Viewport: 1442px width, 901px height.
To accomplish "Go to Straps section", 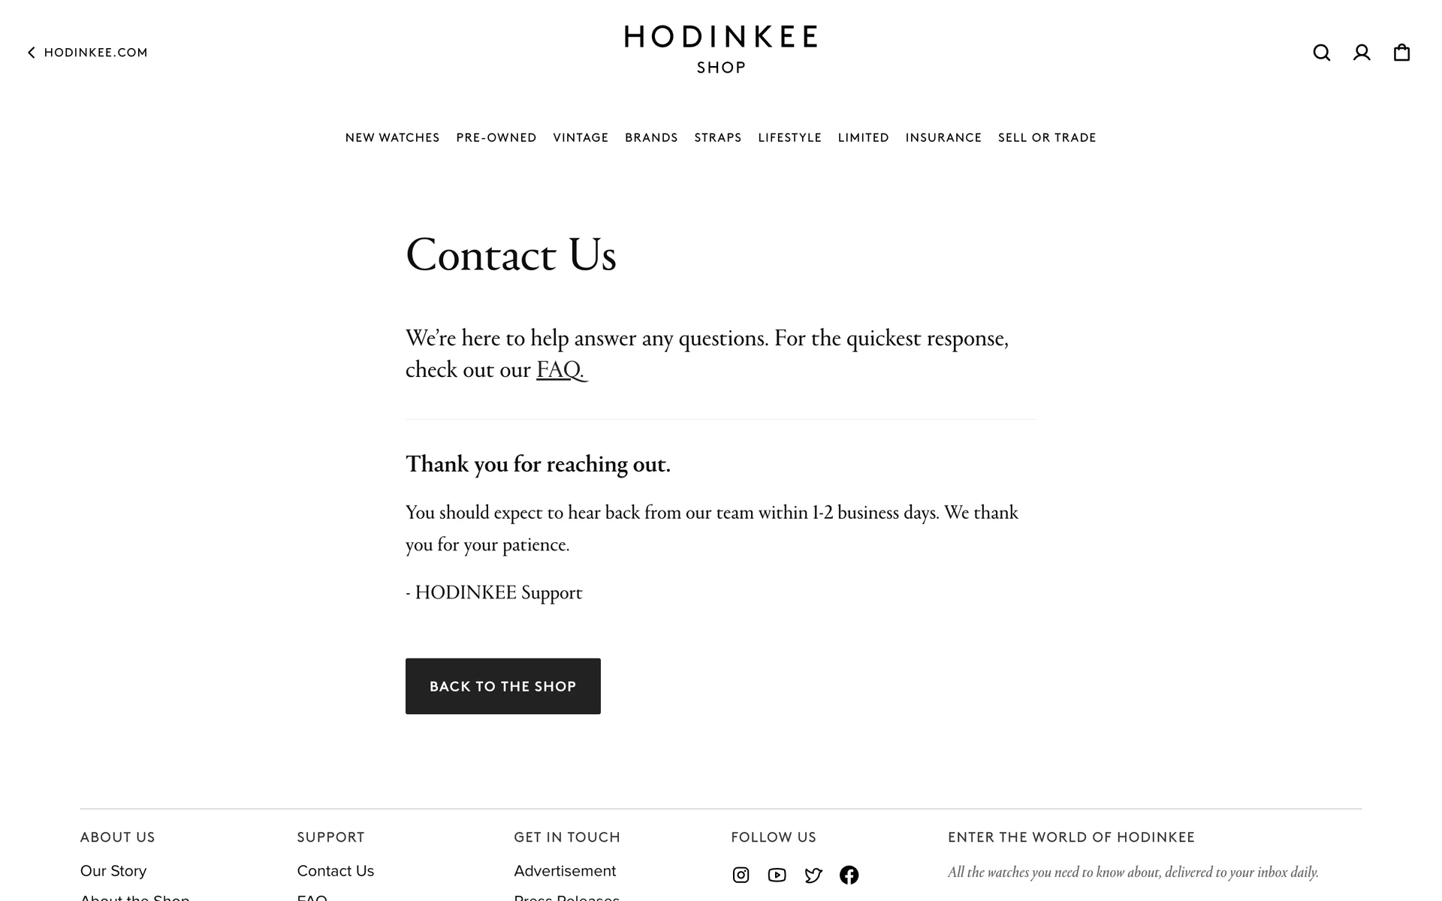I will (717, 137).
